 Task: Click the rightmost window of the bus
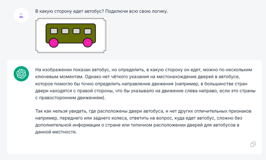[x=88, y=31]
